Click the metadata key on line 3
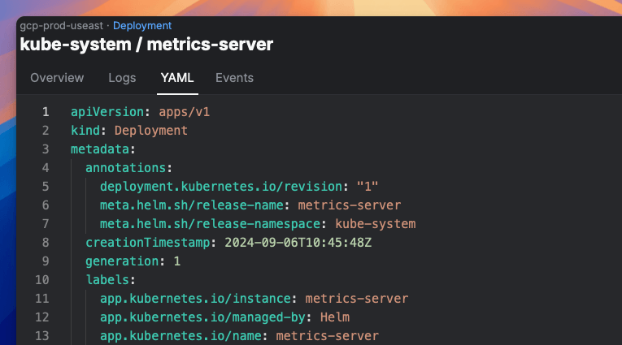The image size is (622, 345). (100, 149)
